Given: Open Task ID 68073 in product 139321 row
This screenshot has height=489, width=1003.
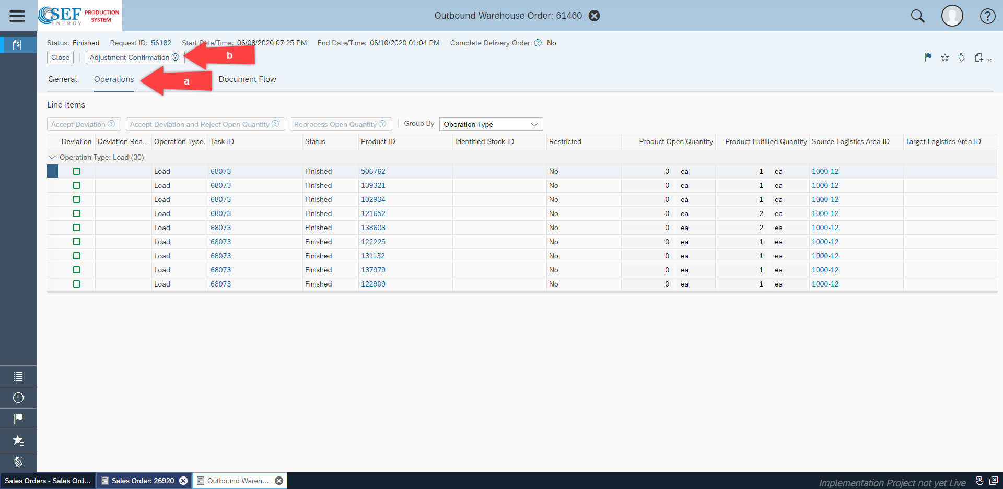Looking at the screenshot, I should click(x=220, y=185).
